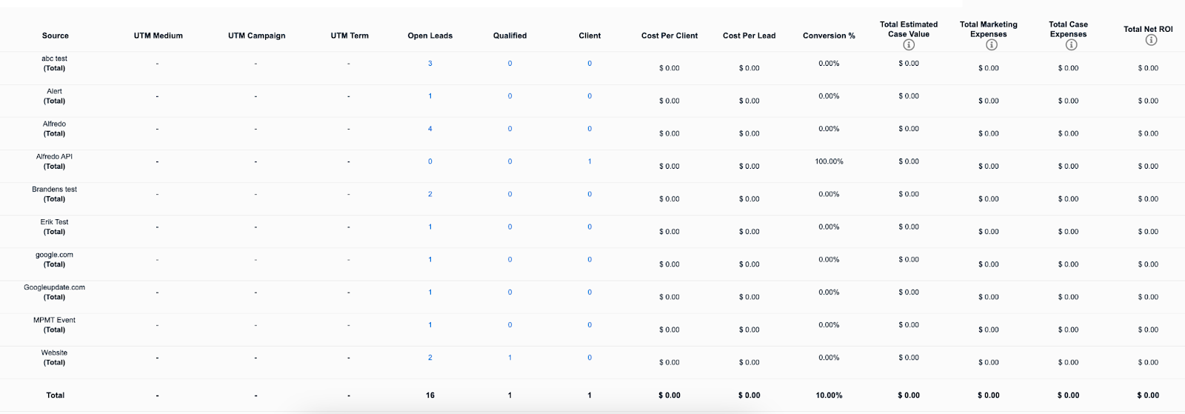Open Alert open leads count link
Screen dimensions: 1185x414
[430, 96]
